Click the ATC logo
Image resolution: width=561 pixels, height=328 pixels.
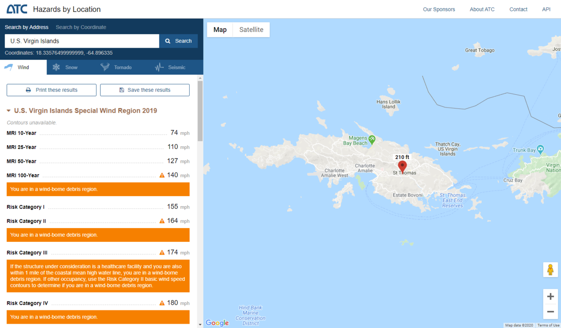click(x=17, y=9)
